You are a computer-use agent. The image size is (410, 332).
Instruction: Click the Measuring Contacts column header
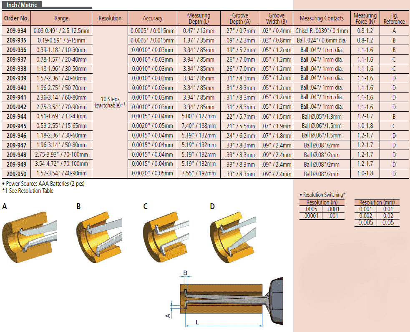coord(322,18)
